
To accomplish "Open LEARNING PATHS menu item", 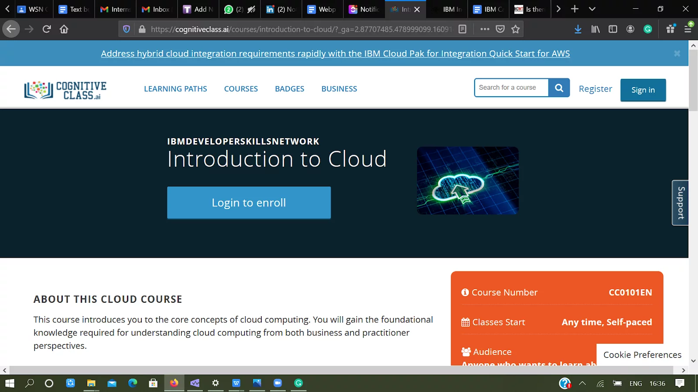I will [x=175, y=89].
